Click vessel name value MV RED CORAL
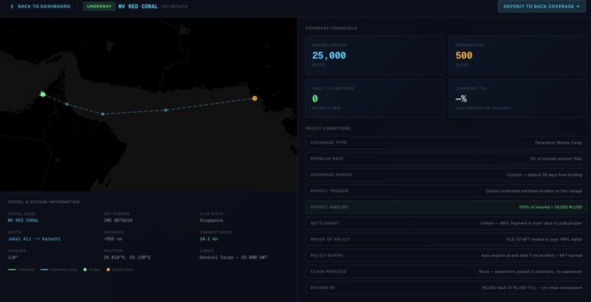 [x=23, y=221]
